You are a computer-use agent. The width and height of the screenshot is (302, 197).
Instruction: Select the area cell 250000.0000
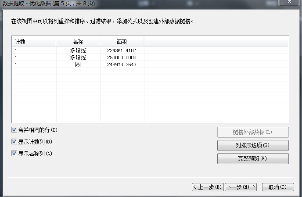[122, 57]
